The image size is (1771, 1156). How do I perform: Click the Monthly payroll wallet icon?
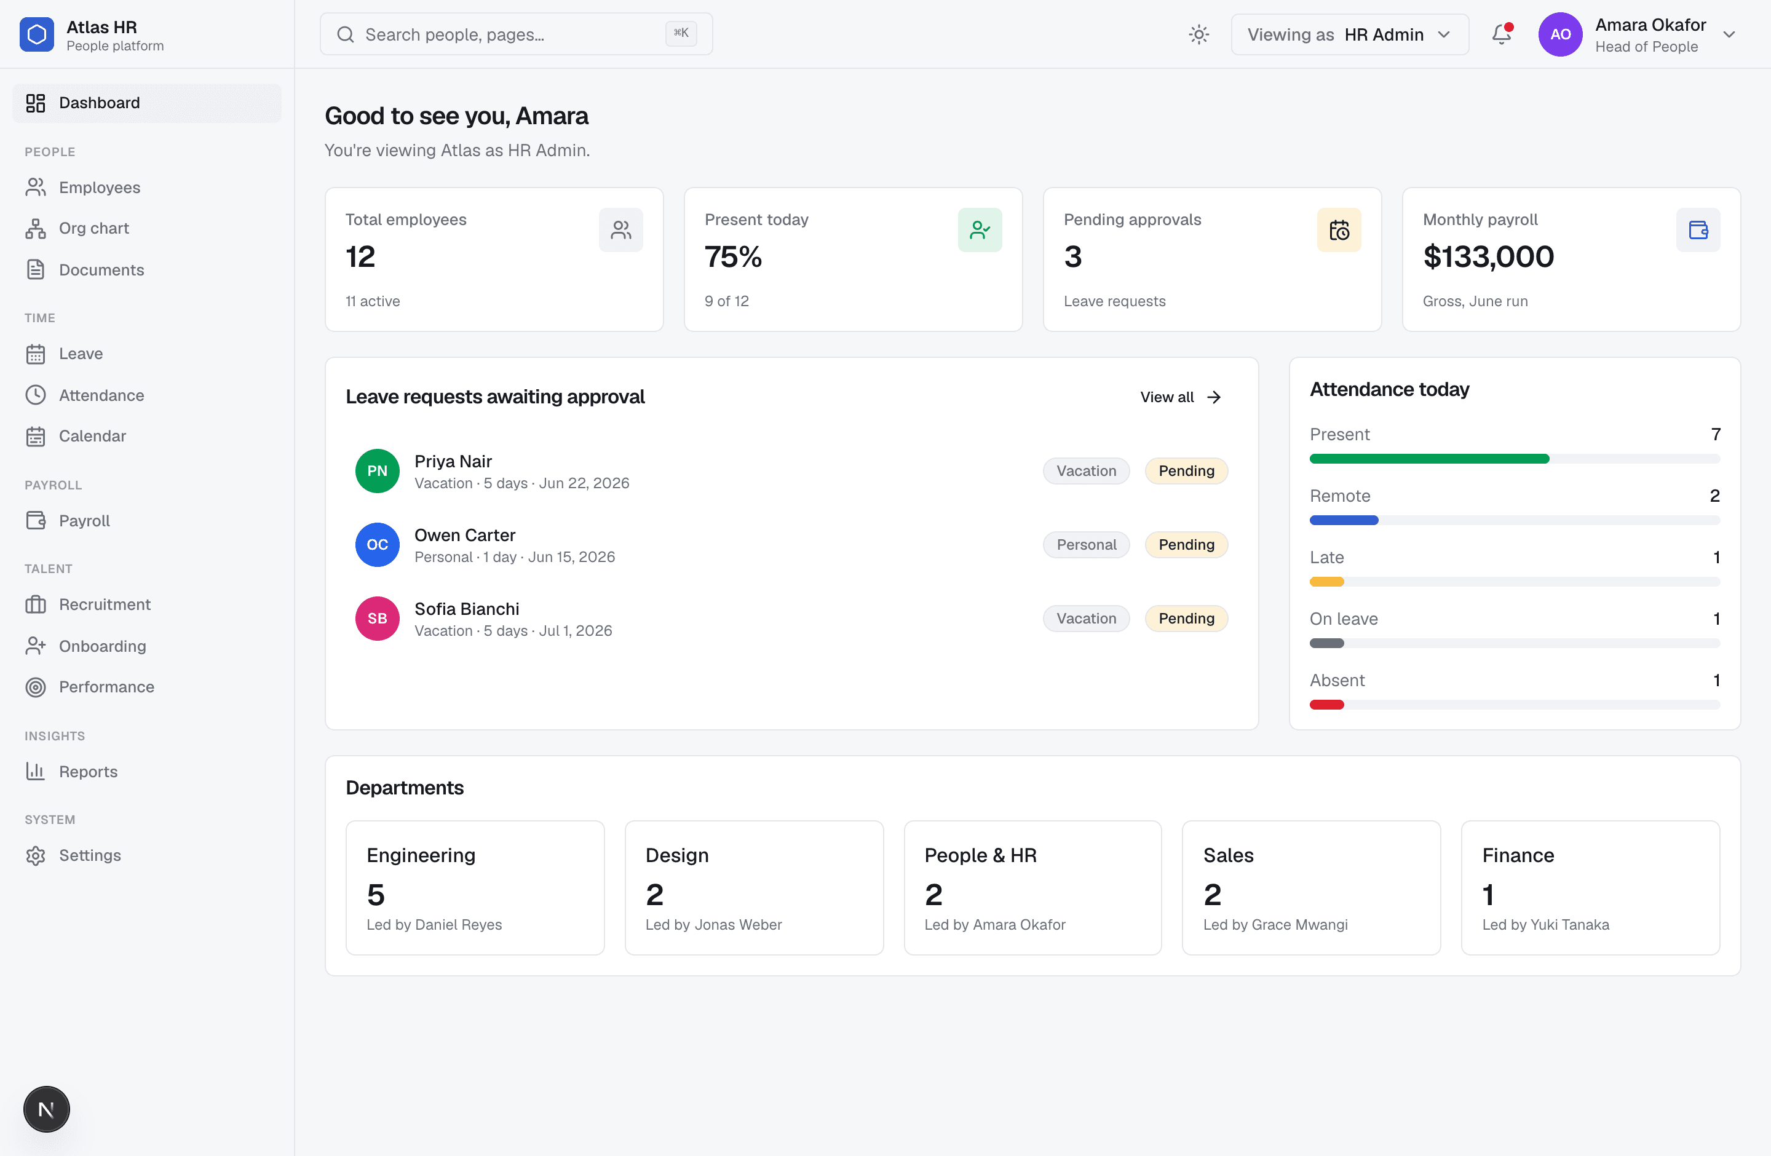click(1698, 230)
